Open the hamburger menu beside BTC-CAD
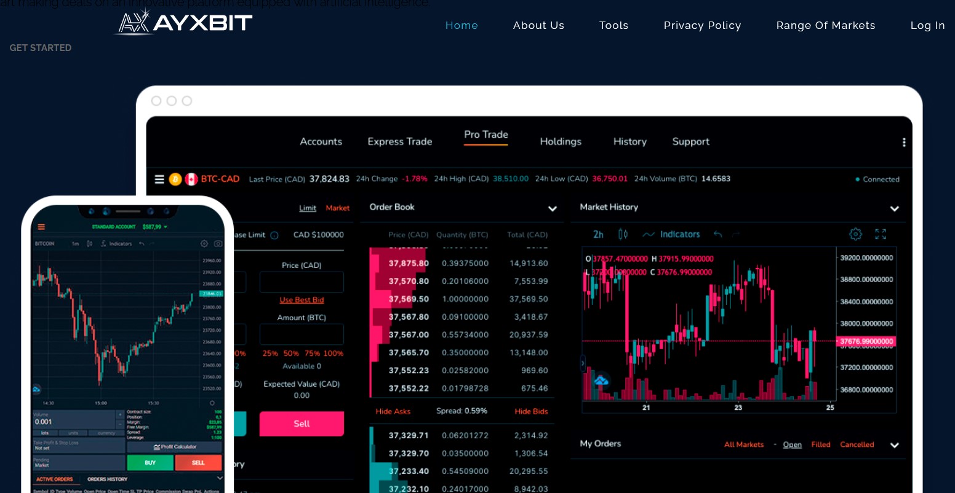The height and width of the screenshot is (493, 955). coord(159,179)
